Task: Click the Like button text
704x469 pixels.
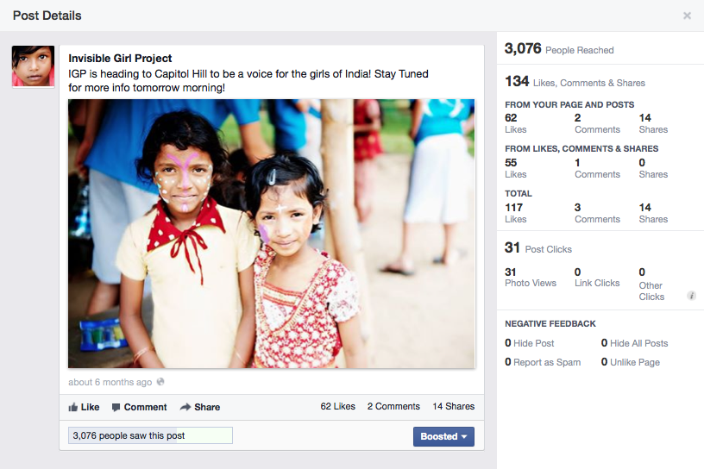Action: (90, 407)
